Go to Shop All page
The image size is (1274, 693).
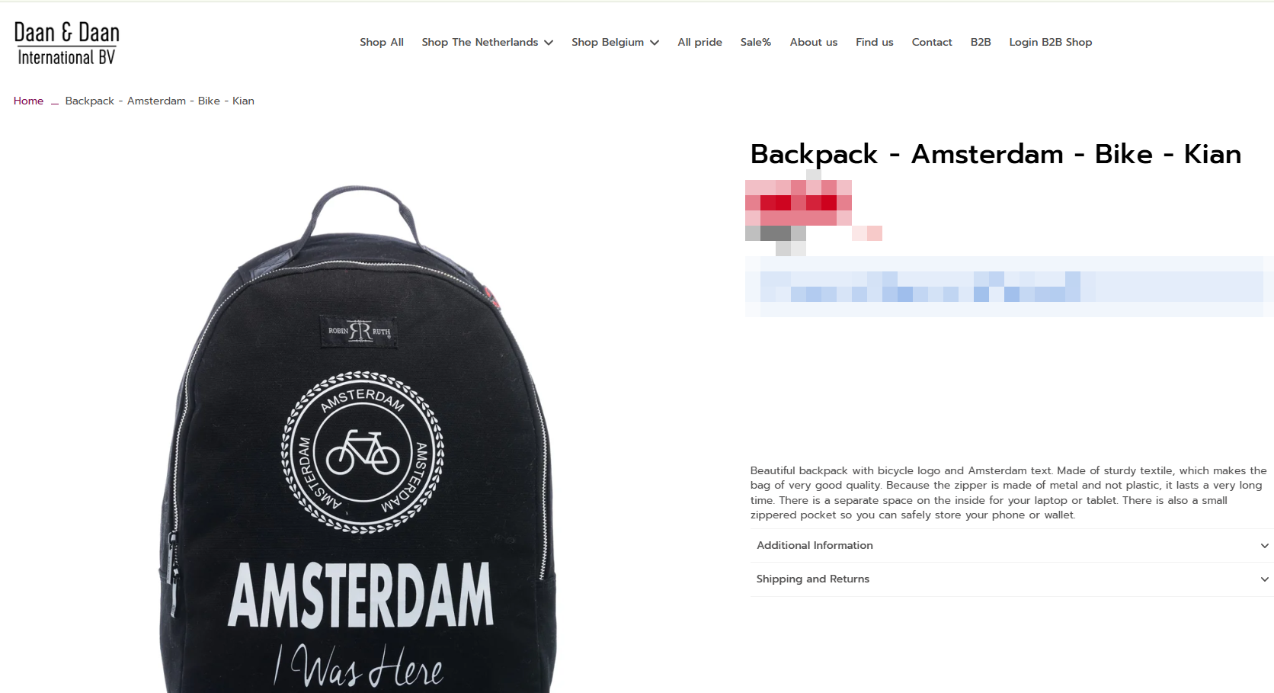point(382,42)
